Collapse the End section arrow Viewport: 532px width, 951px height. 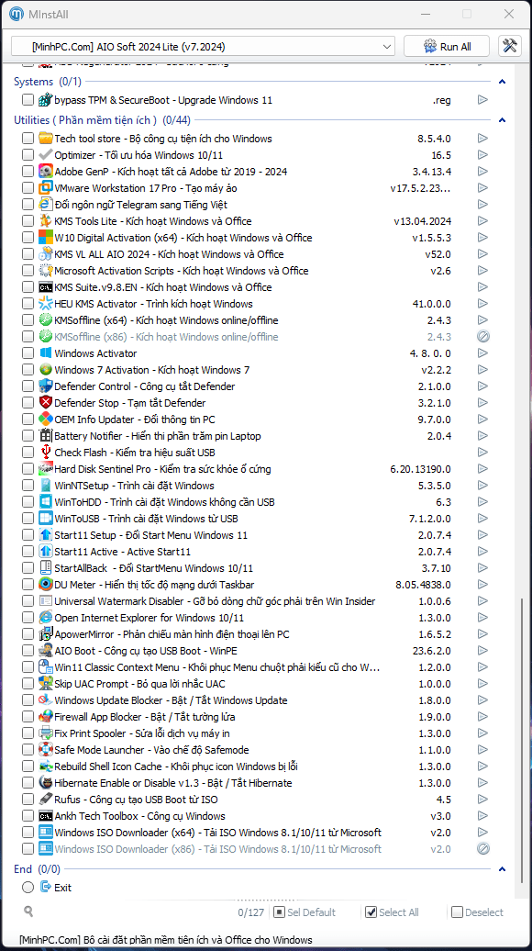(x=502, y=869)
